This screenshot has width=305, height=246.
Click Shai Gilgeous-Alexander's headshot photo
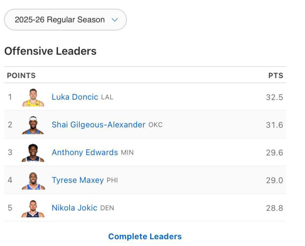pyautogui.click(x=33, y=125)
